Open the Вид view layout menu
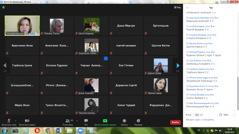239x134 pixels. click(177, 7)
